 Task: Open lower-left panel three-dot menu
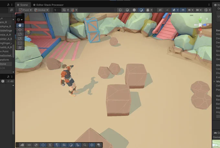[12, 77]
